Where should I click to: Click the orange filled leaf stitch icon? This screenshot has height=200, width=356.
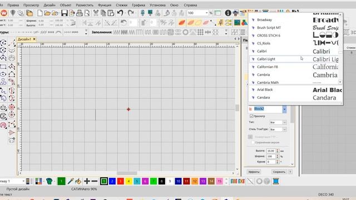click(182, 23)
